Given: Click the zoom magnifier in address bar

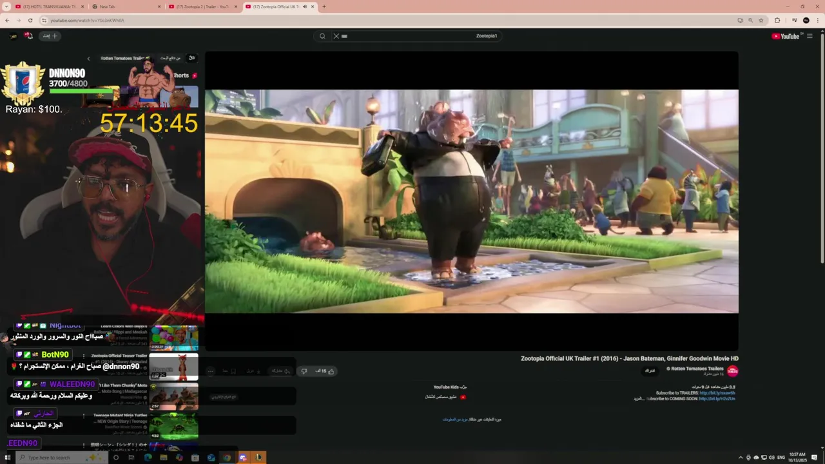Looking at the screenshot, I should tap(751, 20).
